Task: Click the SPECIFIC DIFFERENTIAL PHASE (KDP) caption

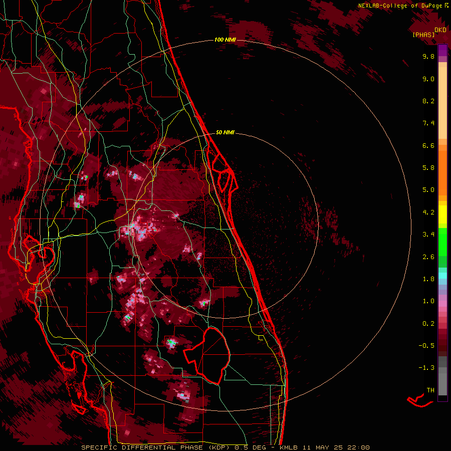Action: pyautogui.click(x=156, y=447)
